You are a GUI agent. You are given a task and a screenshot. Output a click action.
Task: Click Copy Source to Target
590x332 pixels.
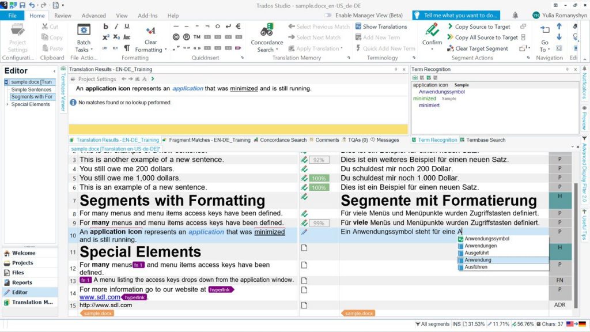click(479, 27)
